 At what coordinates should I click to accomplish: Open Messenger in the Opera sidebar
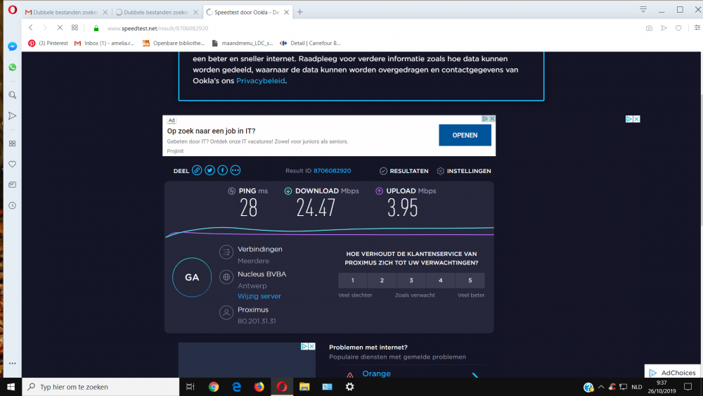click(12, 46)
